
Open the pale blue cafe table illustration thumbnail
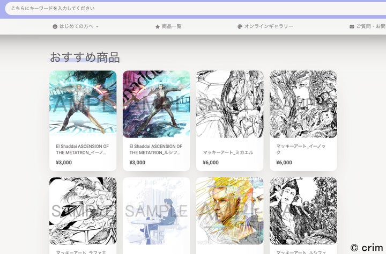coord(157,211)
